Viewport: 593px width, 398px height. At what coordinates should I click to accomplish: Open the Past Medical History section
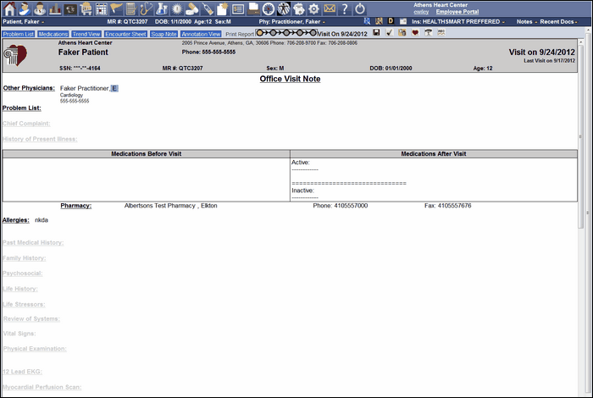(33, 243)
